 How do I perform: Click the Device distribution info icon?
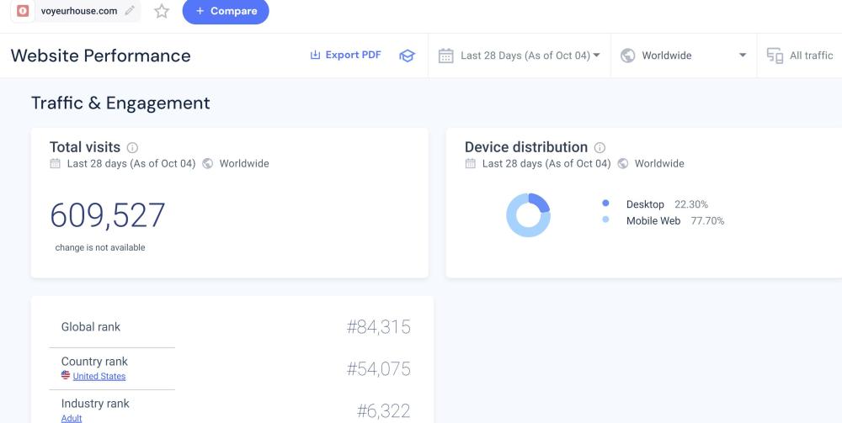coord(600,147)
